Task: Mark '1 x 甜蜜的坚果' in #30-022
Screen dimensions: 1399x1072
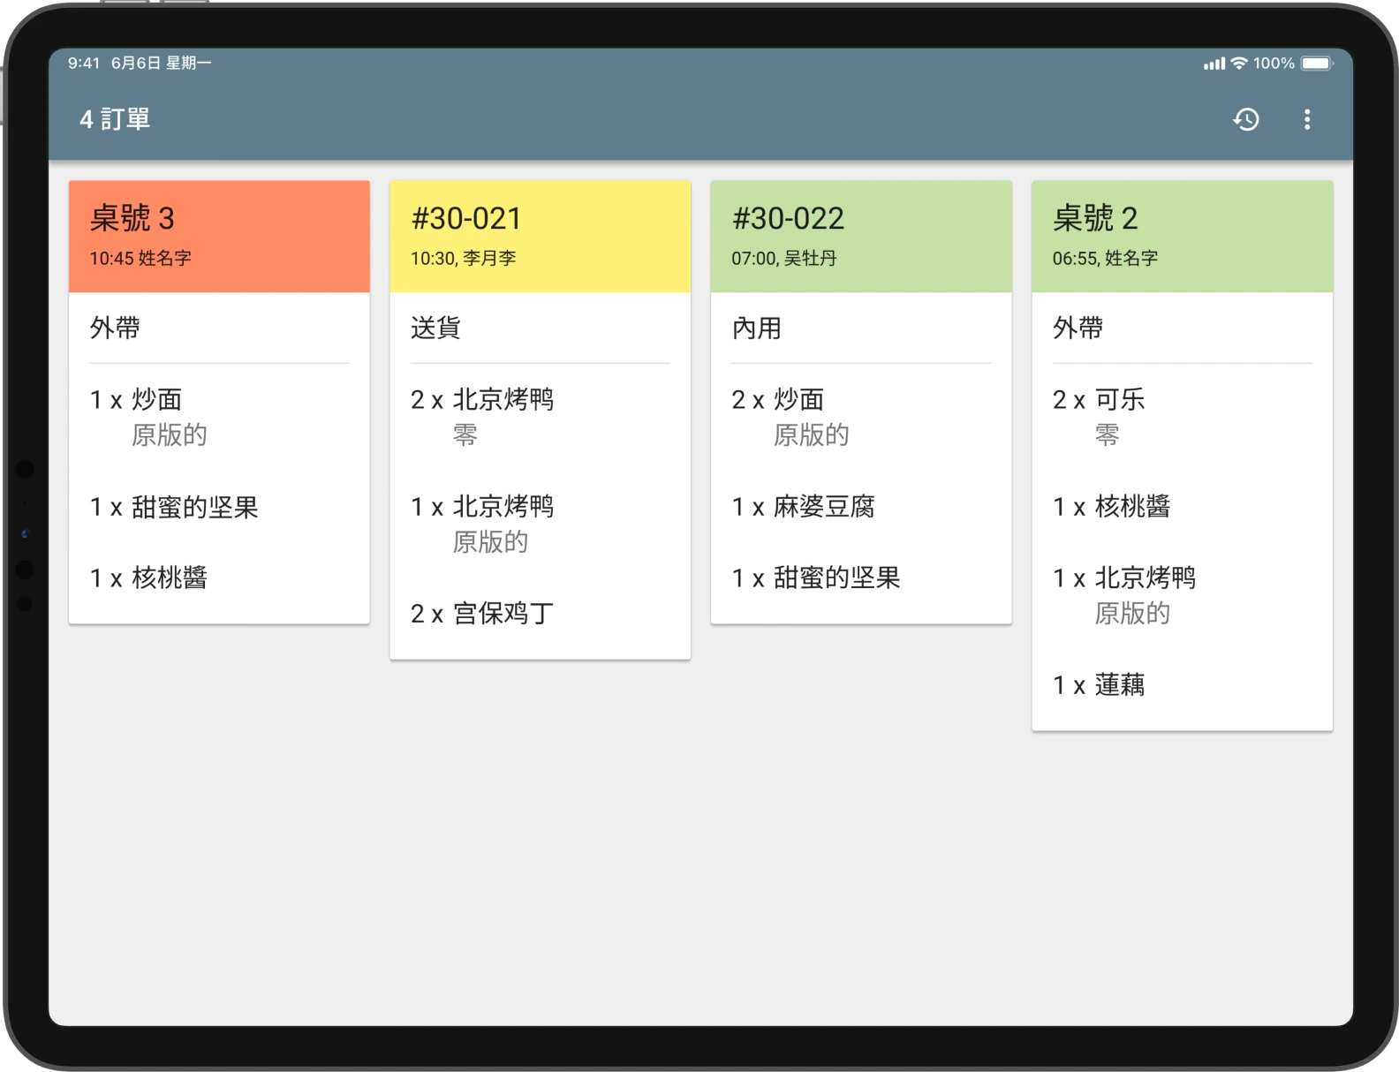Action: [816, 578]
